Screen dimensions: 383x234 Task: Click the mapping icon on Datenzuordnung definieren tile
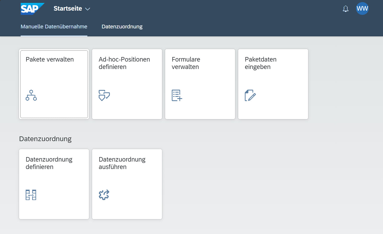coord(31,195)
